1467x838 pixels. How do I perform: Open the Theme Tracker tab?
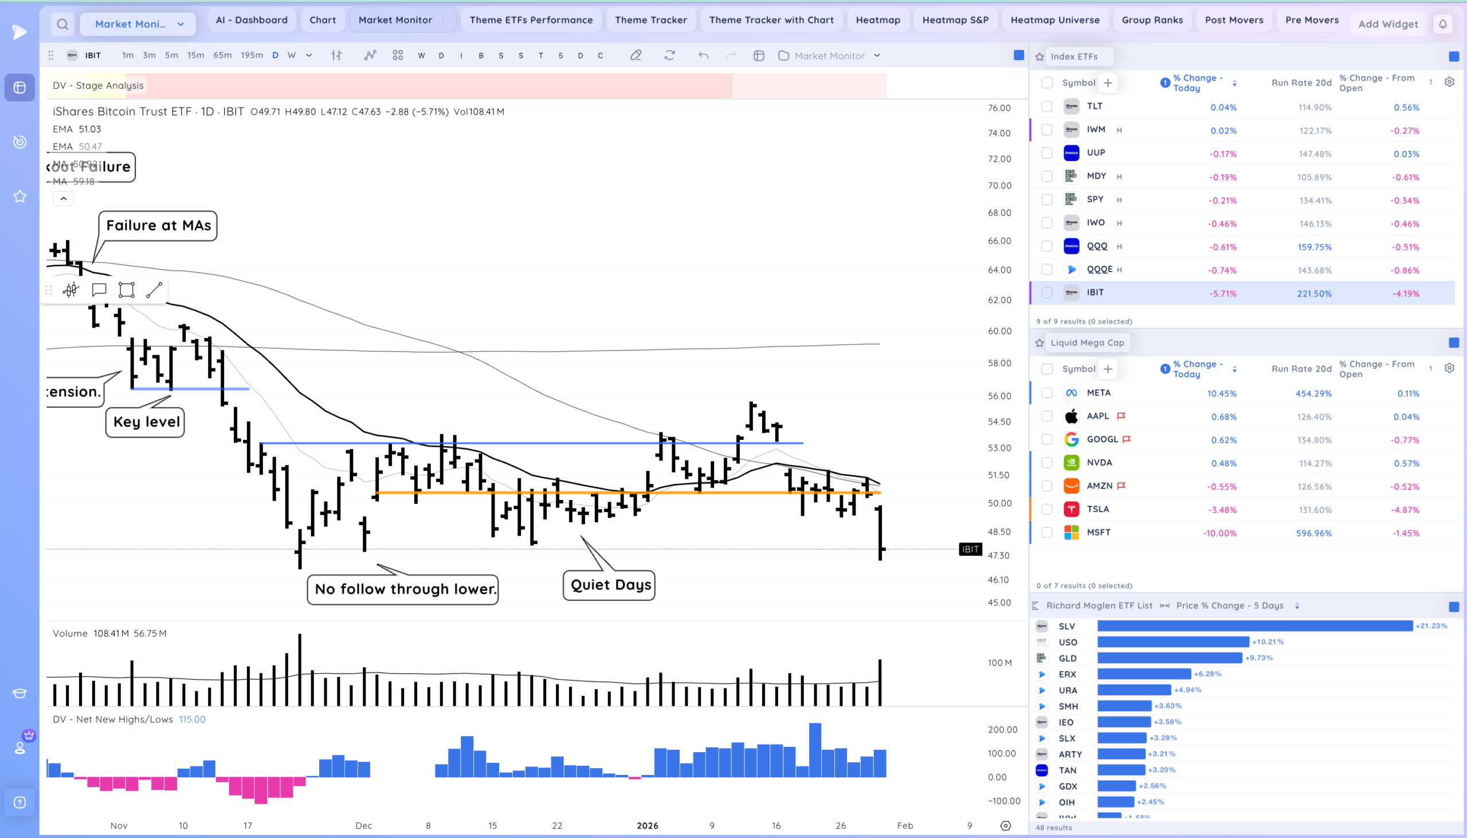click(x=650, y=19)
